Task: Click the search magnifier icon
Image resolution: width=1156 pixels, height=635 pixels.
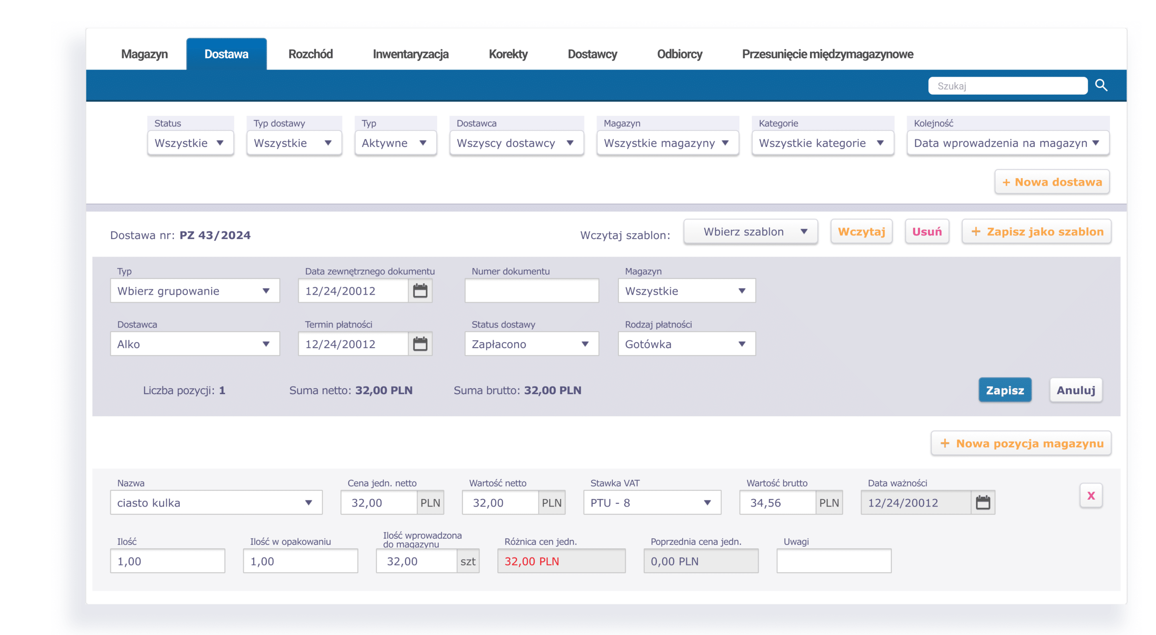Action: (x=1101, y=85)
